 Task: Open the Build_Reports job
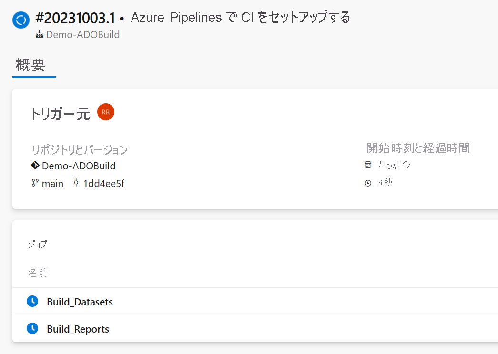point(78,329)
